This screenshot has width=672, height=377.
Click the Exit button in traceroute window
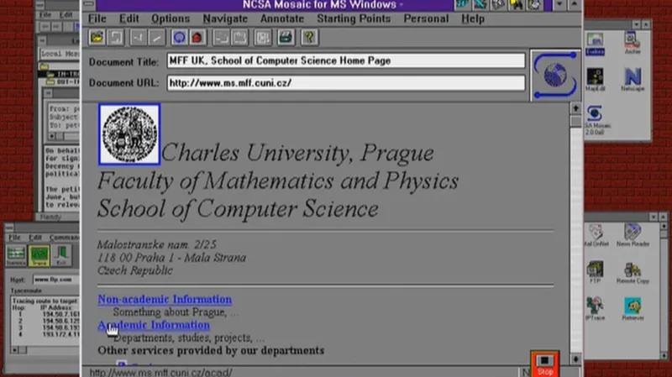pyautogui.click(x=61, y=255)
